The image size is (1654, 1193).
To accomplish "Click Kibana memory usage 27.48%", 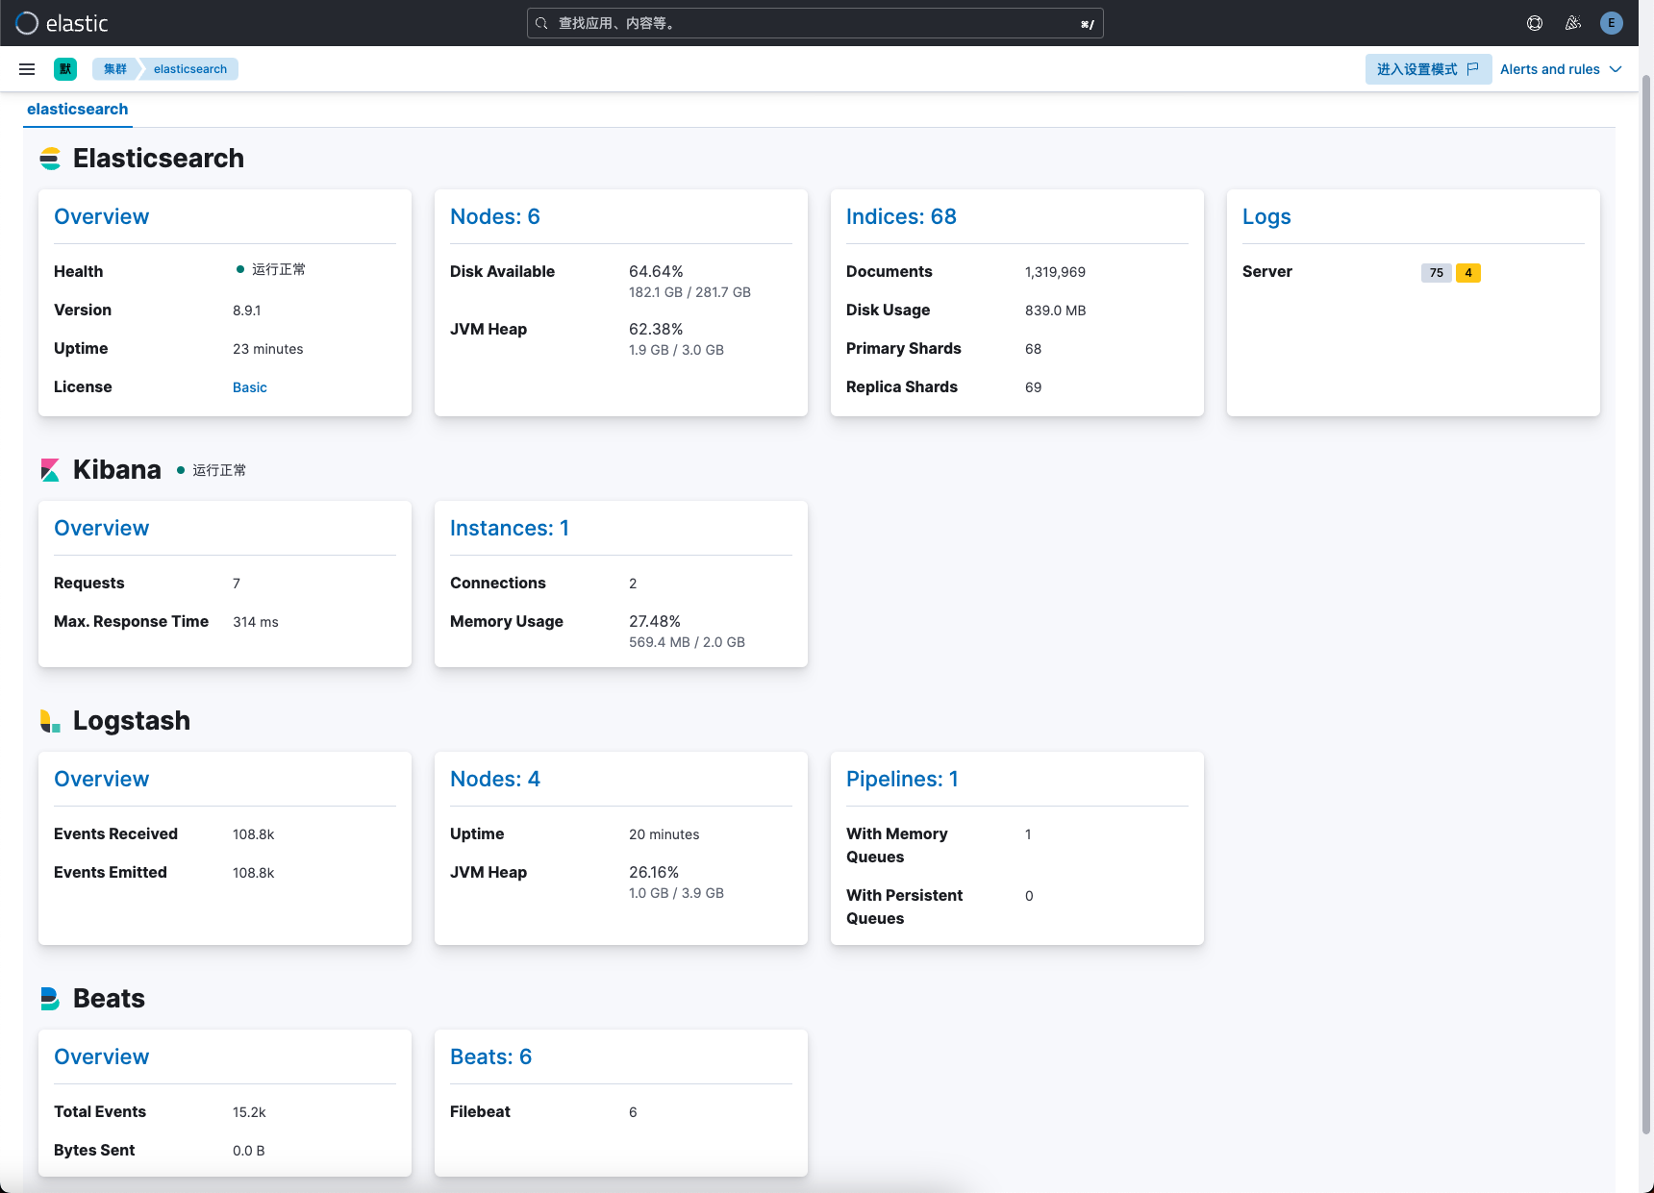I will pos(655,622).
